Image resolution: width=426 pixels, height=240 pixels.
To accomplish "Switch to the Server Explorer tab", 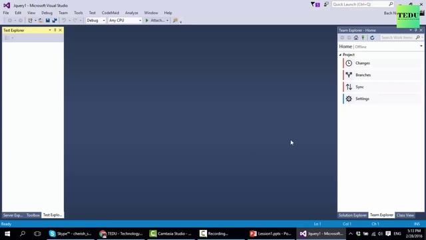I will pos(13,215).
